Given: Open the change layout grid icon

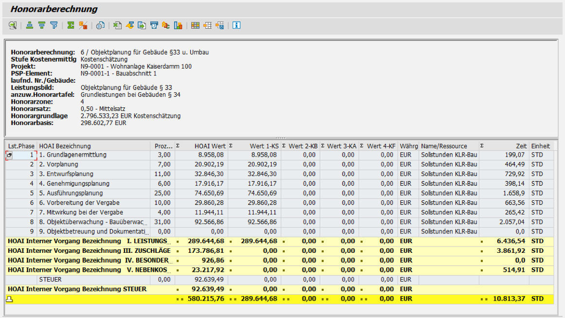Looking at the screenshot, I should coord(195,25).
